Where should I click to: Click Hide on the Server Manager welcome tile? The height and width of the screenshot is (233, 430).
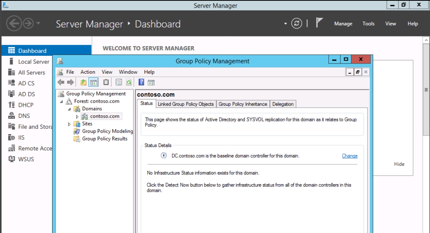tap(399, 164)
